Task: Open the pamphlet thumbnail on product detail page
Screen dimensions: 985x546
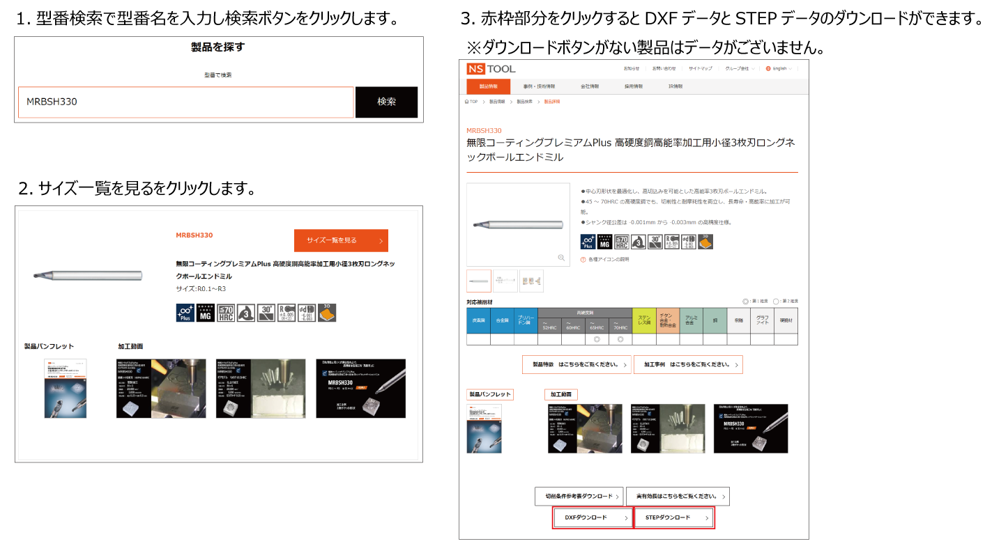Action: coord(484,428)
